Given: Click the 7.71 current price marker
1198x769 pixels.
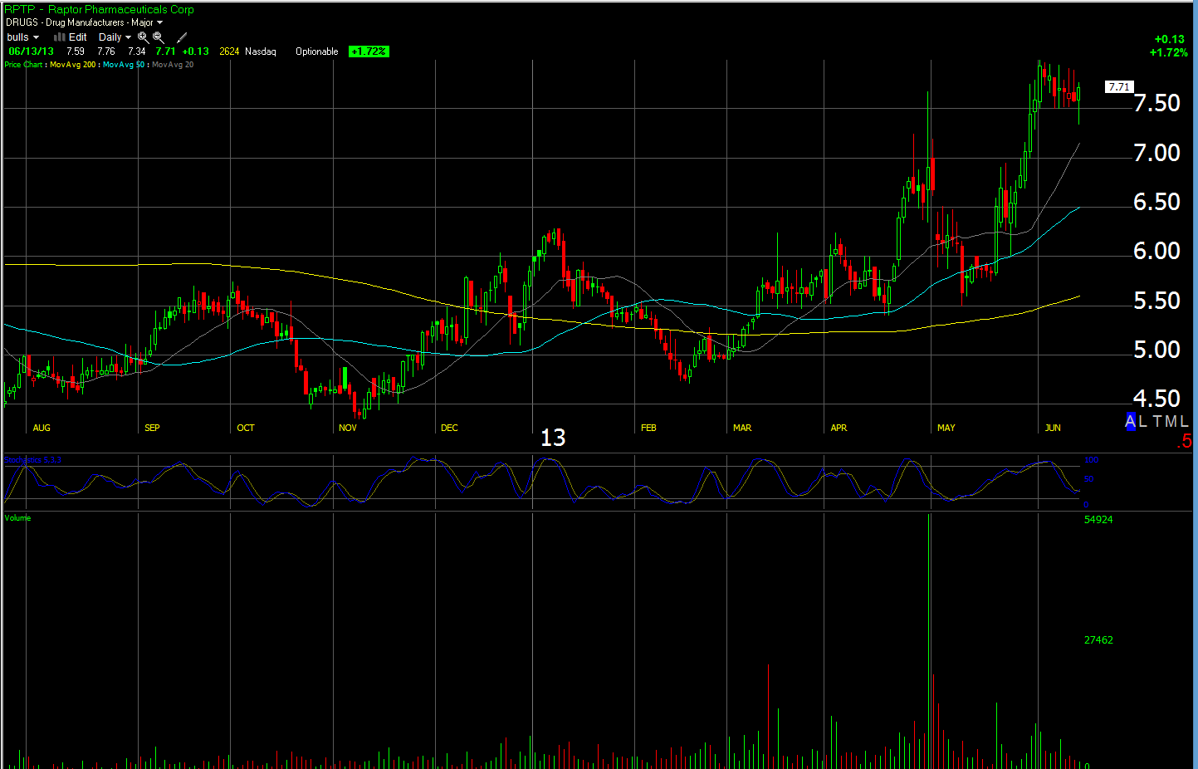Looking at the screenshot, I should pyautogui.click(x=1118, y=87).
